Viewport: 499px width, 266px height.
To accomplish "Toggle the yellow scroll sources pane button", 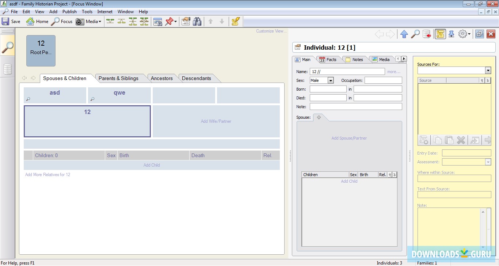I will [440, 34].
